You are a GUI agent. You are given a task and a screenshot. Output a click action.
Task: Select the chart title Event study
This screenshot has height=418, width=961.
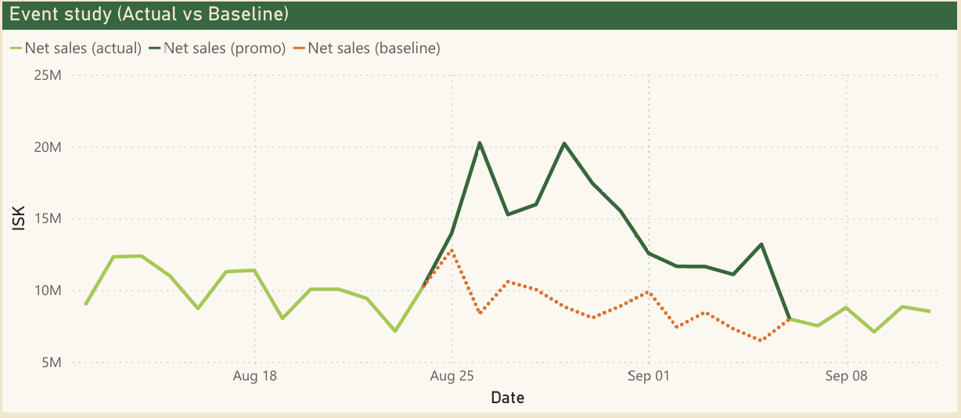pos(149,14)
